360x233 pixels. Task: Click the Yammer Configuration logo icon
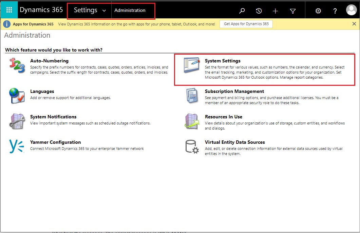pos(17,146)
